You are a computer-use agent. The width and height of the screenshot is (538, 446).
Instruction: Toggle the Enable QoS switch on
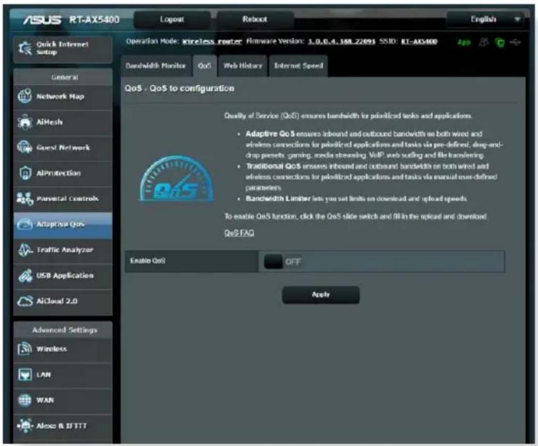(282, 262)
